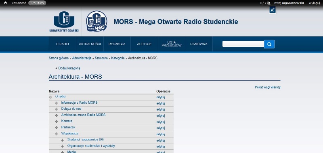Click drag handle for Archiwalna strona Radia MORS
The height and width of the screenshot is (153, 323).
pos(57,115)
